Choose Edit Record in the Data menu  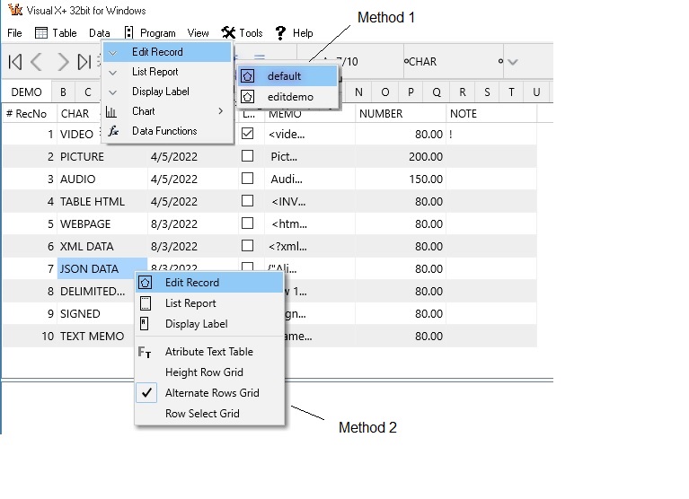point(167,52)
